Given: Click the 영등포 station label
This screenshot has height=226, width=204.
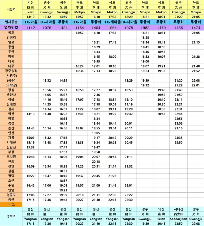Looking at the screenshot, I should coord(11,195).
